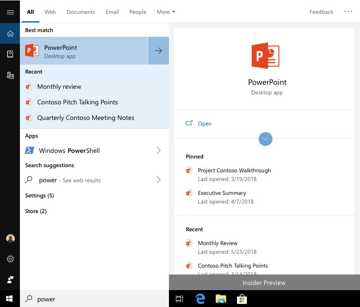Expand the More filter dropdown
Image resolution: width=360 pixels, height=307 pixels.
click(x=166, y=12)
